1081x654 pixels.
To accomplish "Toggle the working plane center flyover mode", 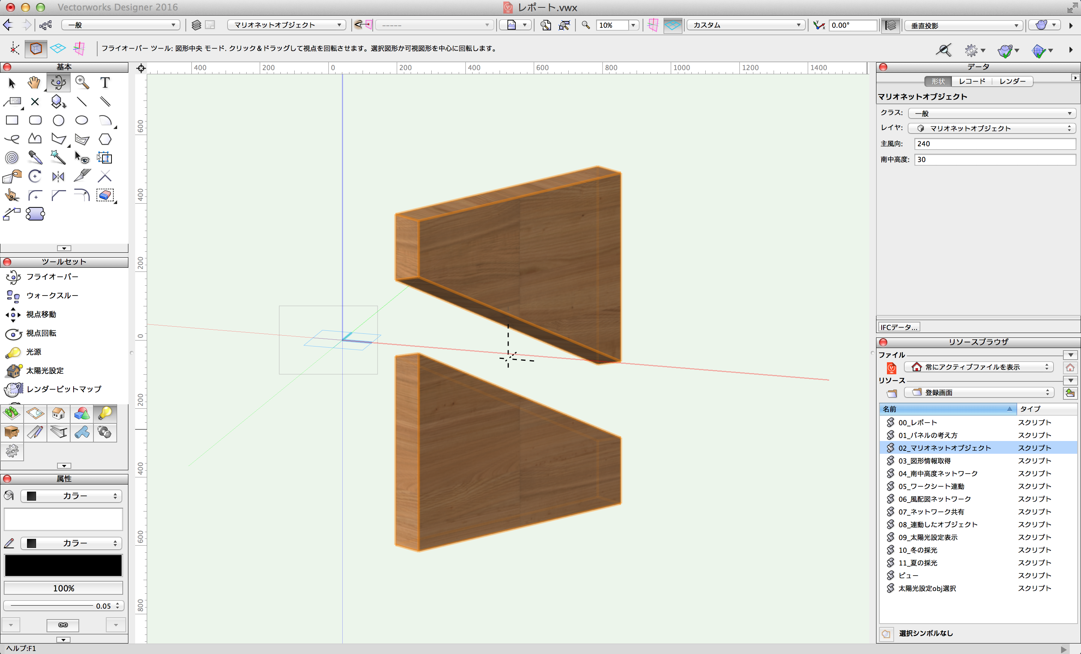I will [x=57, y=48].
